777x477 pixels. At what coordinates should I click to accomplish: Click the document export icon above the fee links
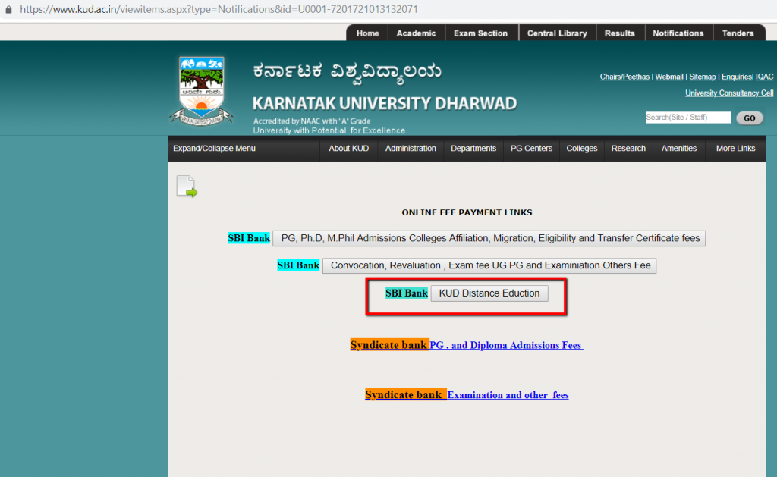[x=186, y=187]
